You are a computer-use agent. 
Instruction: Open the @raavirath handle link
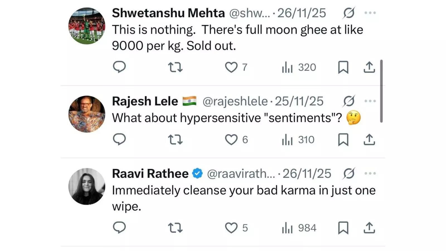click(241, 173)
